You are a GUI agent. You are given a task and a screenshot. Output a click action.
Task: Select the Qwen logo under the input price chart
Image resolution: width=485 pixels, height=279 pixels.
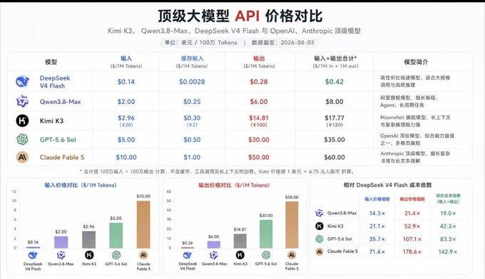tap(61, 256)
